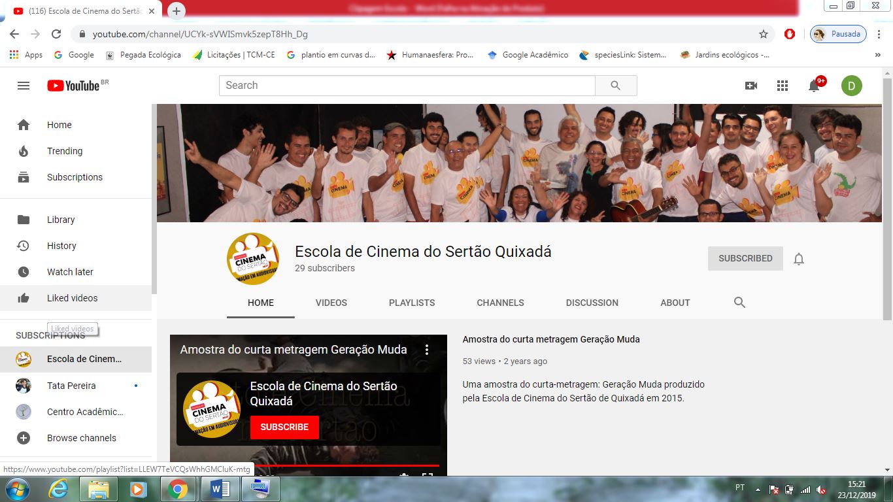Open the YouTube hamburger guide menu
This screenshot has height=502, width=893.
(x=24, y=86)
